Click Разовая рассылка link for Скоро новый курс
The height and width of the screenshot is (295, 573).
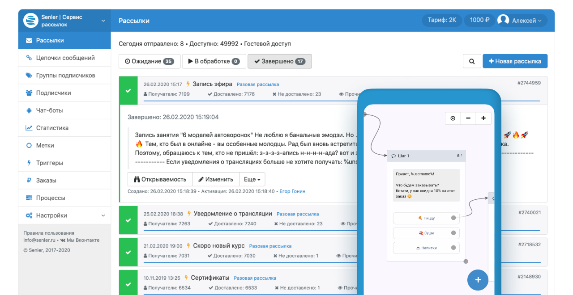click(x=270, y=246)
